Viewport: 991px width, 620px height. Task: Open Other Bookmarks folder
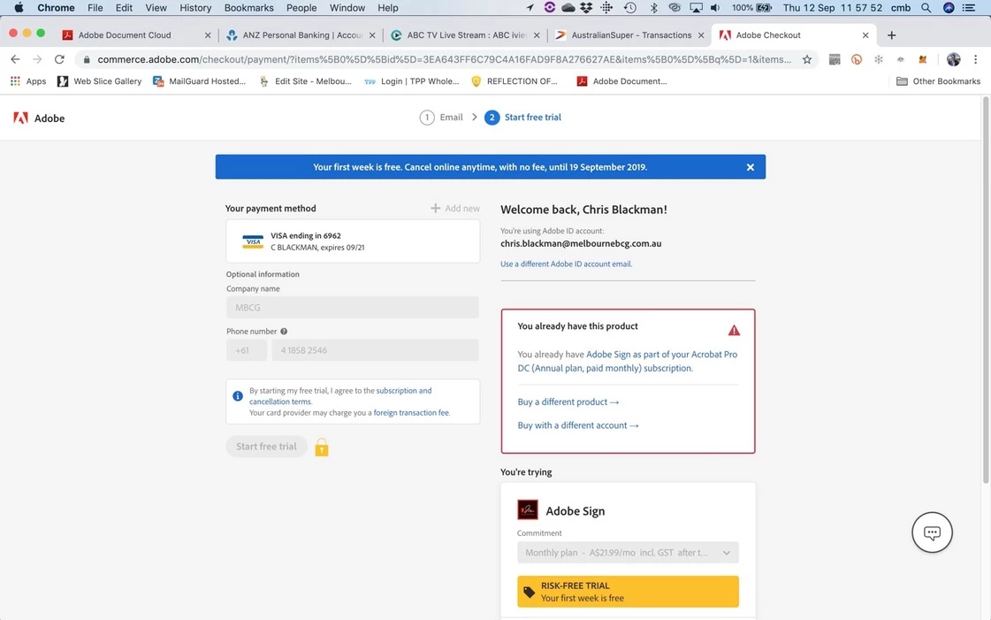click(x=939, y=80)
